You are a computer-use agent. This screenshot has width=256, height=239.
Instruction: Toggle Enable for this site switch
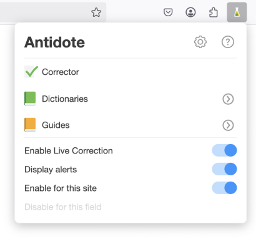pyautogui.click(x=224, y=188)
